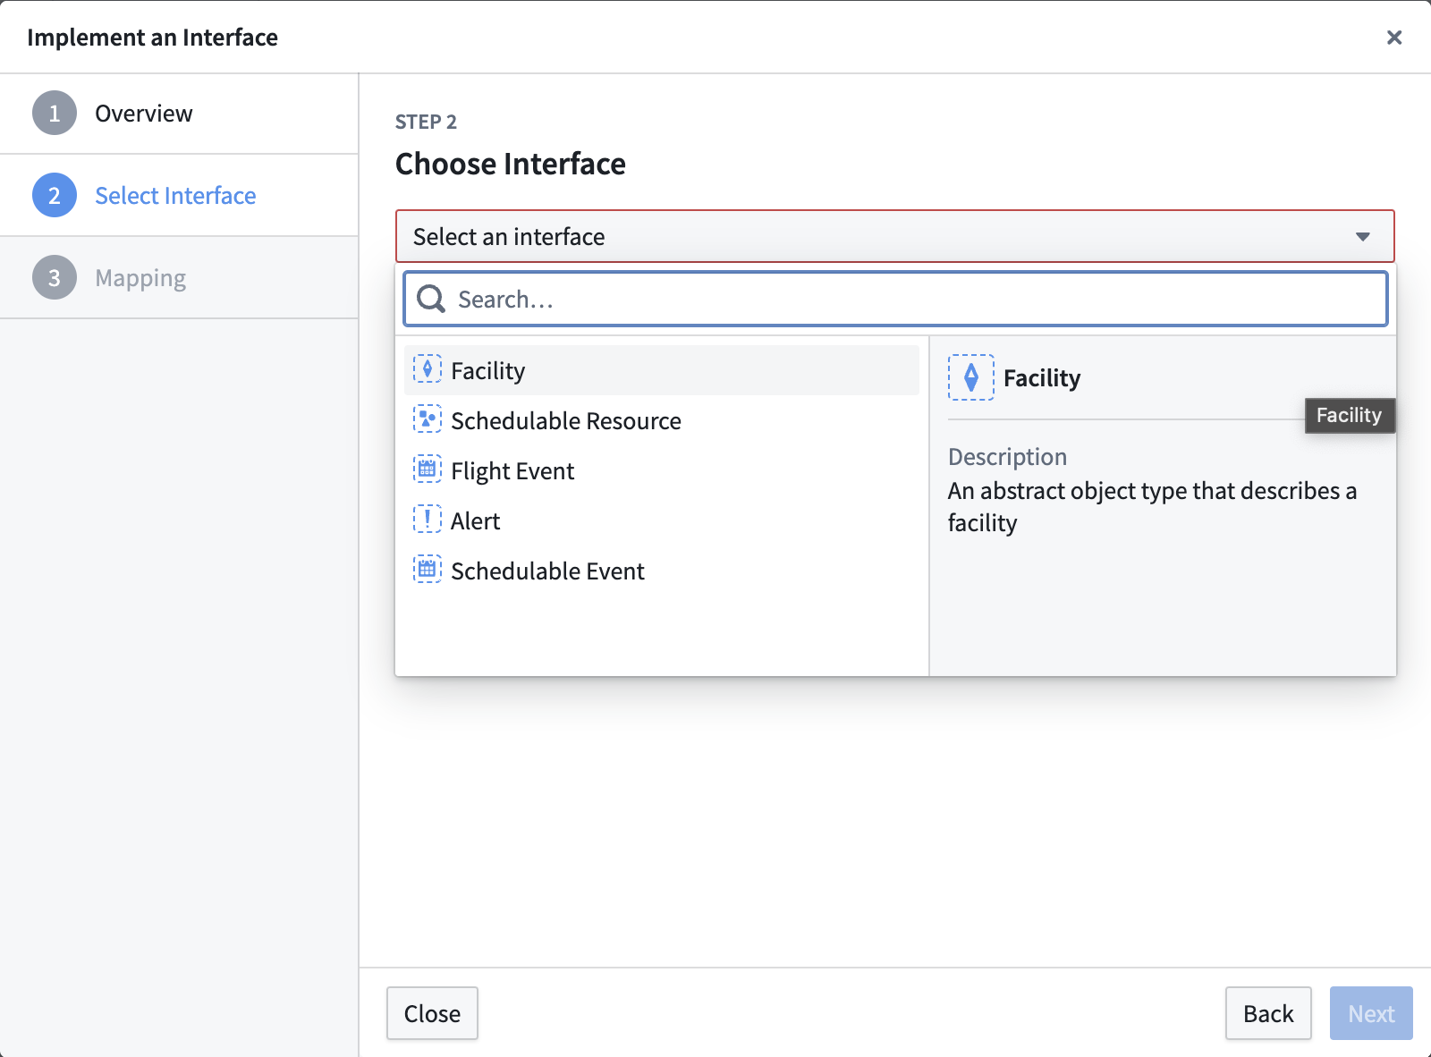Click the search magnifier icon
The image size is (1431, 1057).
431,299
